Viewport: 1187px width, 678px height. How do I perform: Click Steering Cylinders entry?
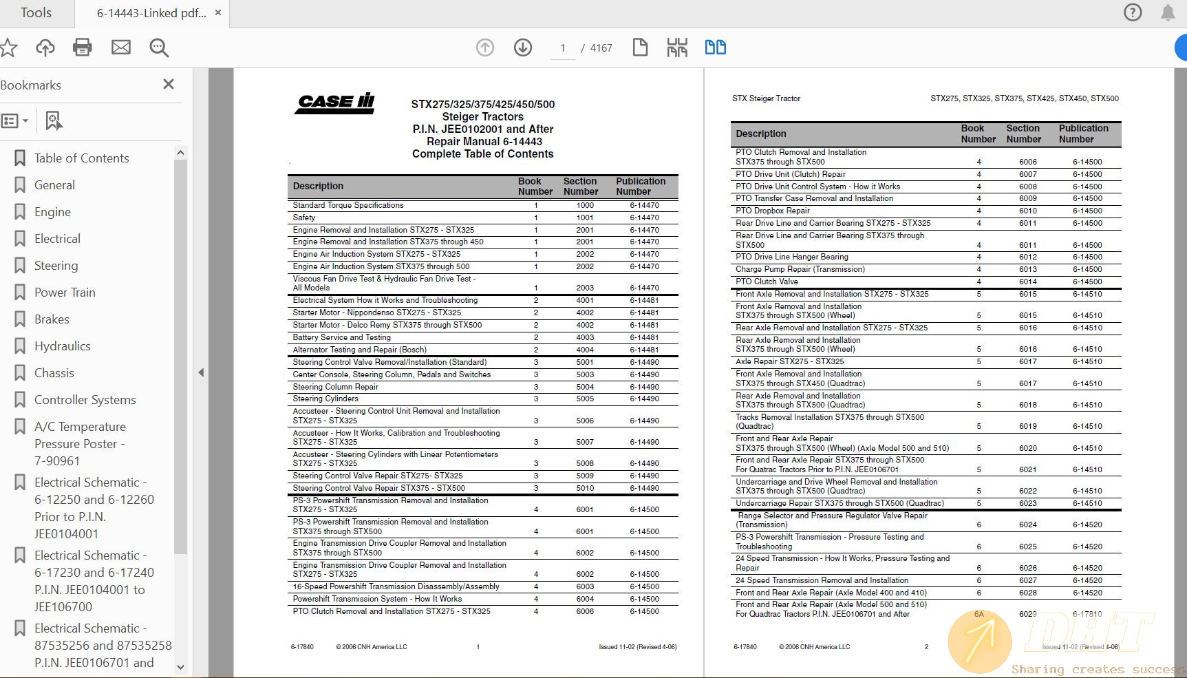(x=325, y=399)
